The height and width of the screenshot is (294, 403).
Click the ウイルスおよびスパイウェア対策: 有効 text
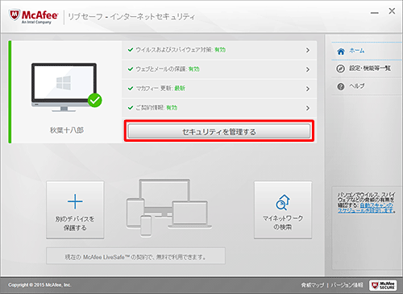[x=181, y=50]
